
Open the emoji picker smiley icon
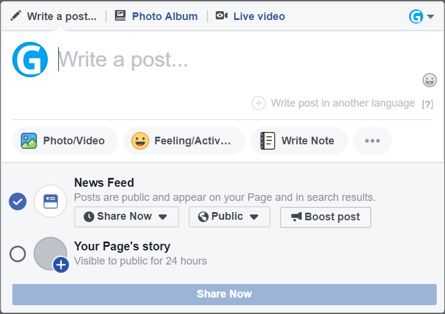pyautogui.click(x=430, y=80)
